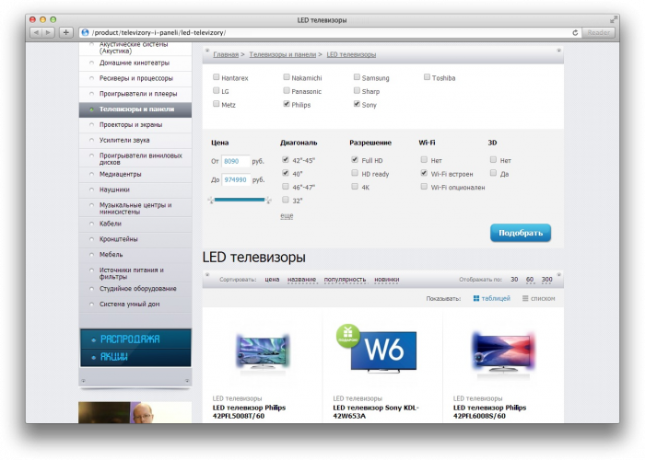Viewport: 645px width, 460px height.
Task: Check the Hantarex brand checkbox
Action: 216,76
